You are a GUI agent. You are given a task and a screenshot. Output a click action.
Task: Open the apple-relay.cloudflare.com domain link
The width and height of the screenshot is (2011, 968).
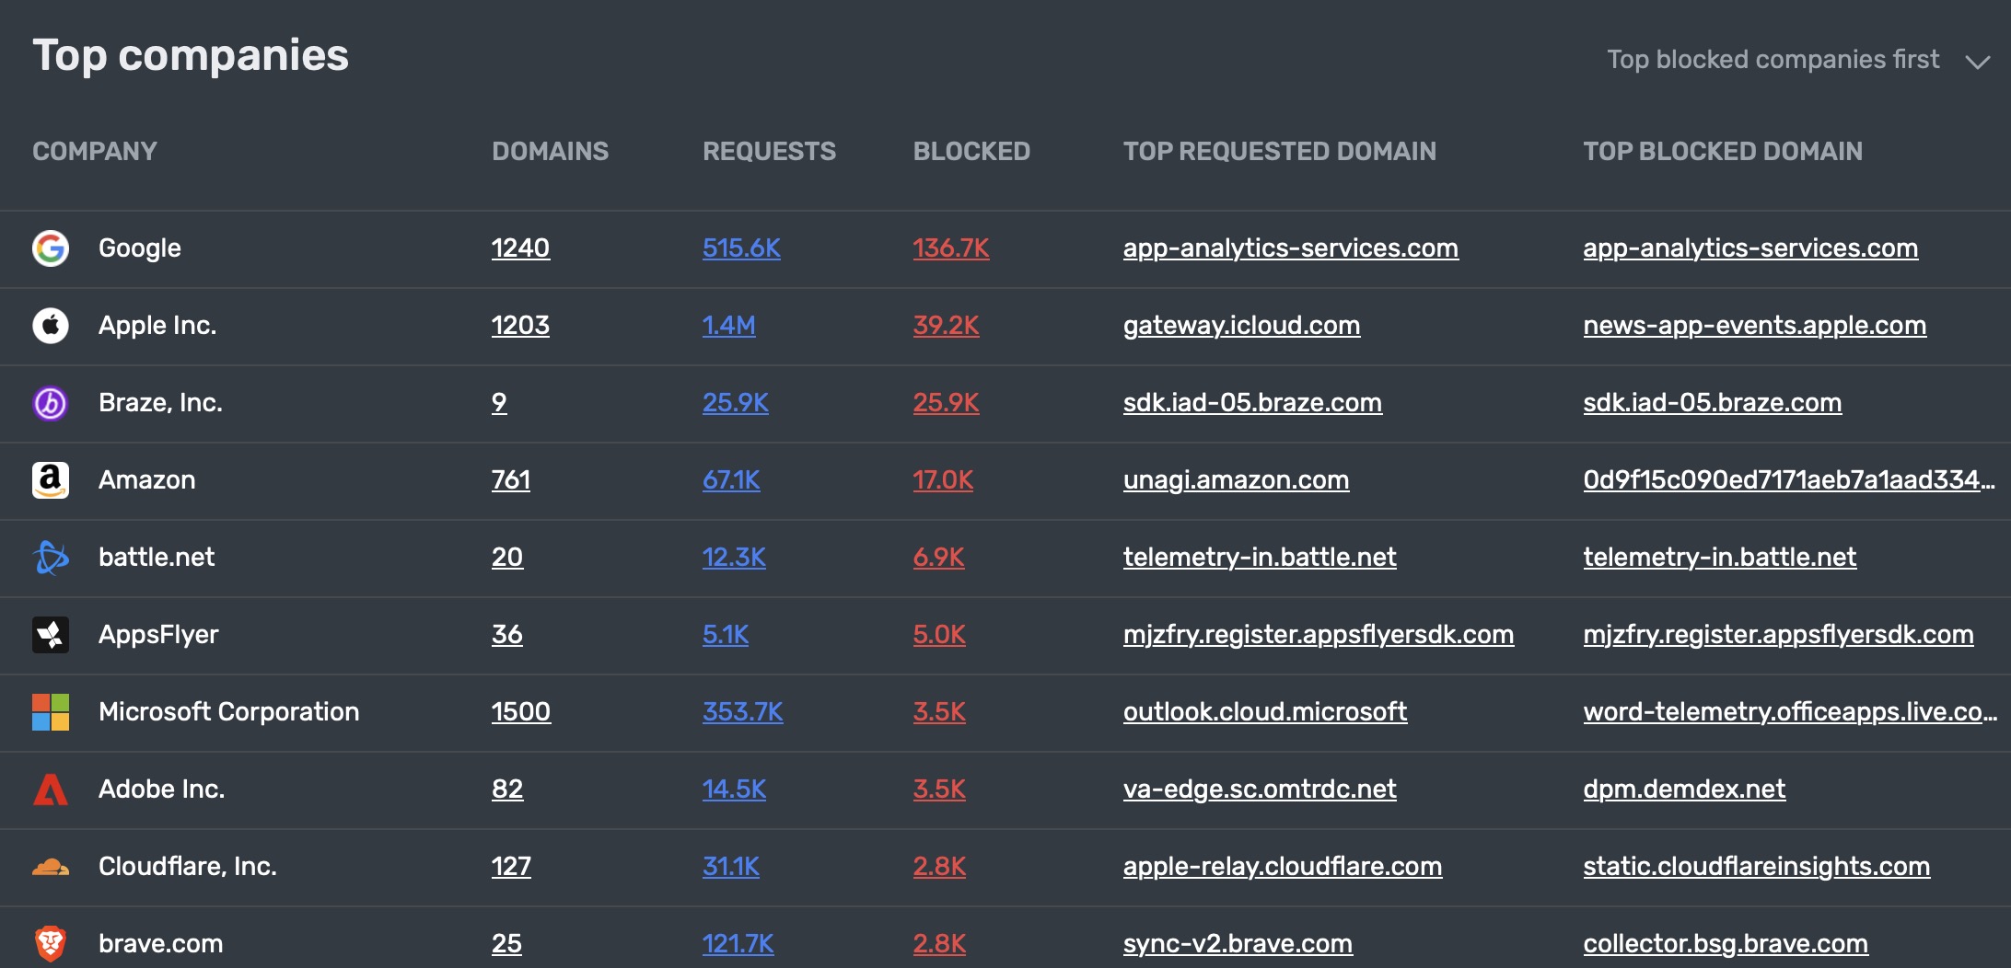(1283, 867)
